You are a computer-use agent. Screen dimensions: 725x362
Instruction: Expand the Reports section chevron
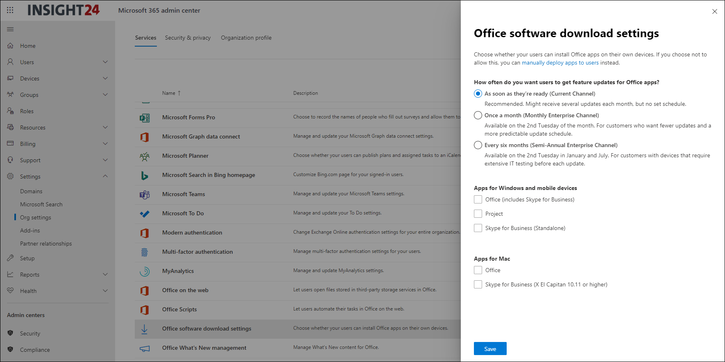coord(105,274)
